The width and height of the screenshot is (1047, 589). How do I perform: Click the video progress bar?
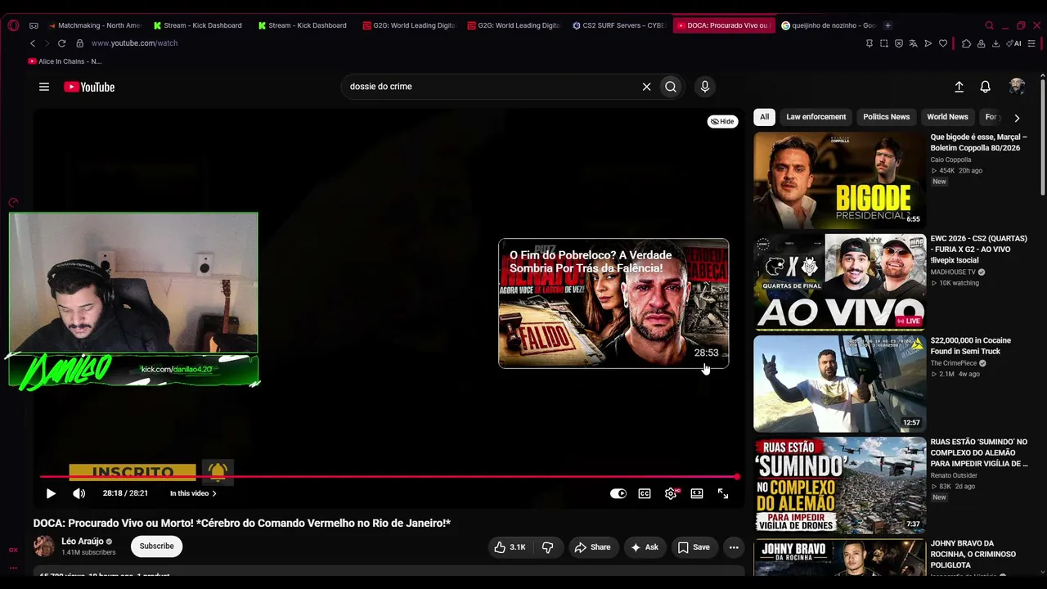[x=389, y=476]
